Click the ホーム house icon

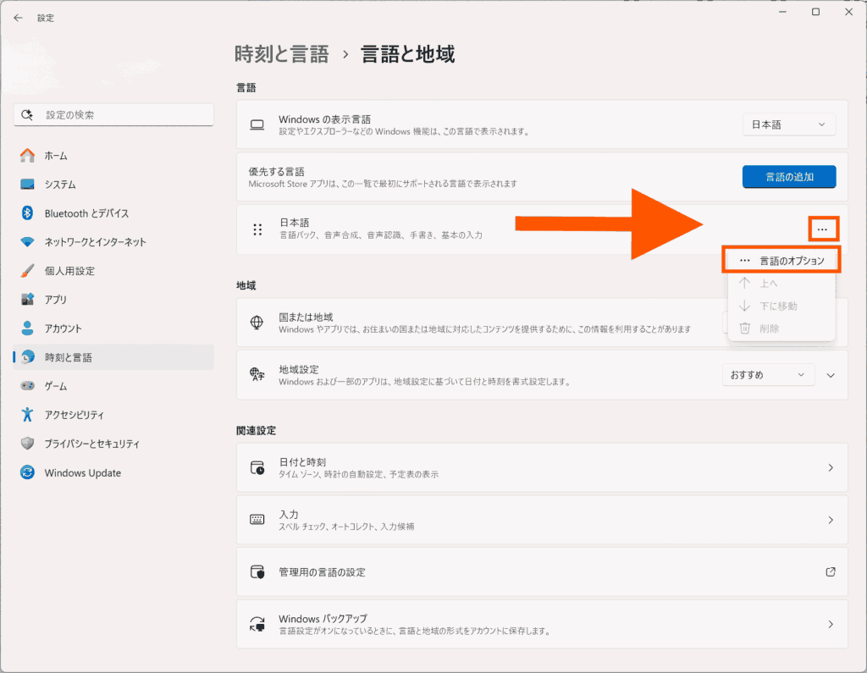27,156
